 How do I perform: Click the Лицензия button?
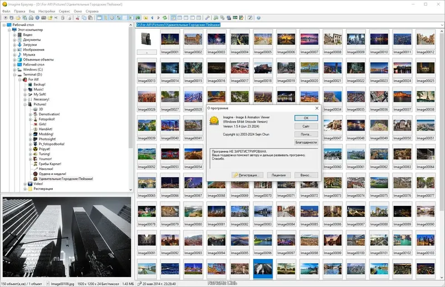[279, 175]
